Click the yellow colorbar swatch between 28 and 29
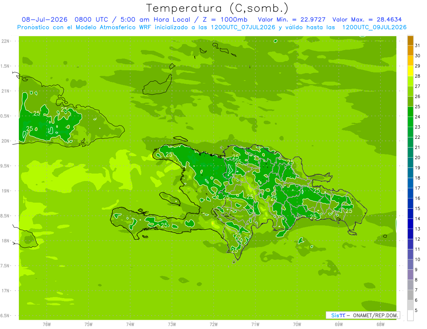Image resolution: width=427 pixels, height=329 pixels. 410,71
